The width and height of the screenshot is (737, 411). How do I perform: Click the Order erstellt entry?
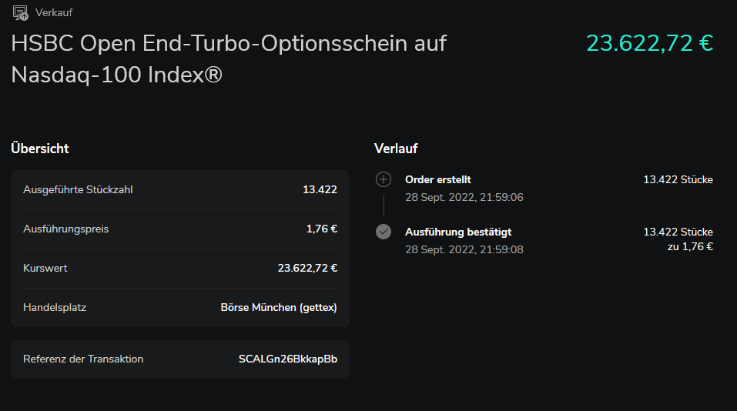coord(438,179)
